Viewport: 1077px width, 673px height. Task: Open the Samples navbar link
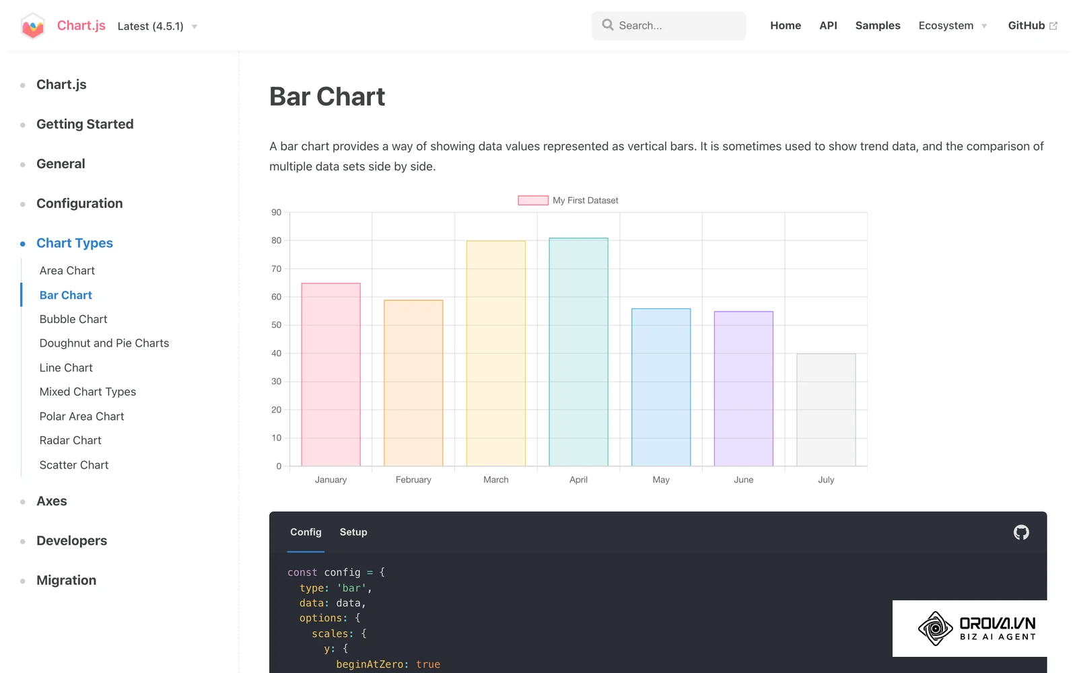point(878,26)
